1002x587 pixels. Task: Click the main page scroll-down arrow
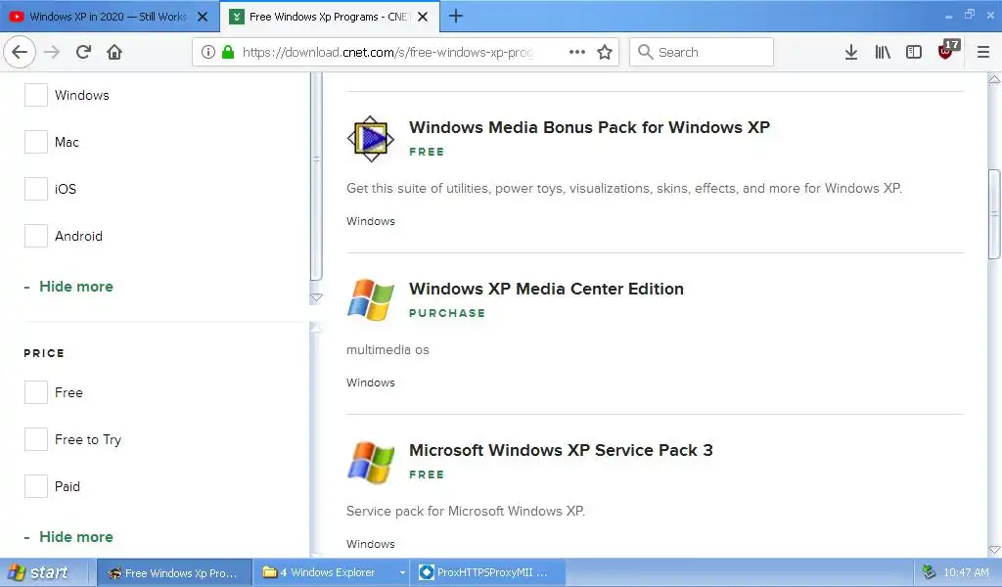pyautogui.click(x=995, y=550)
